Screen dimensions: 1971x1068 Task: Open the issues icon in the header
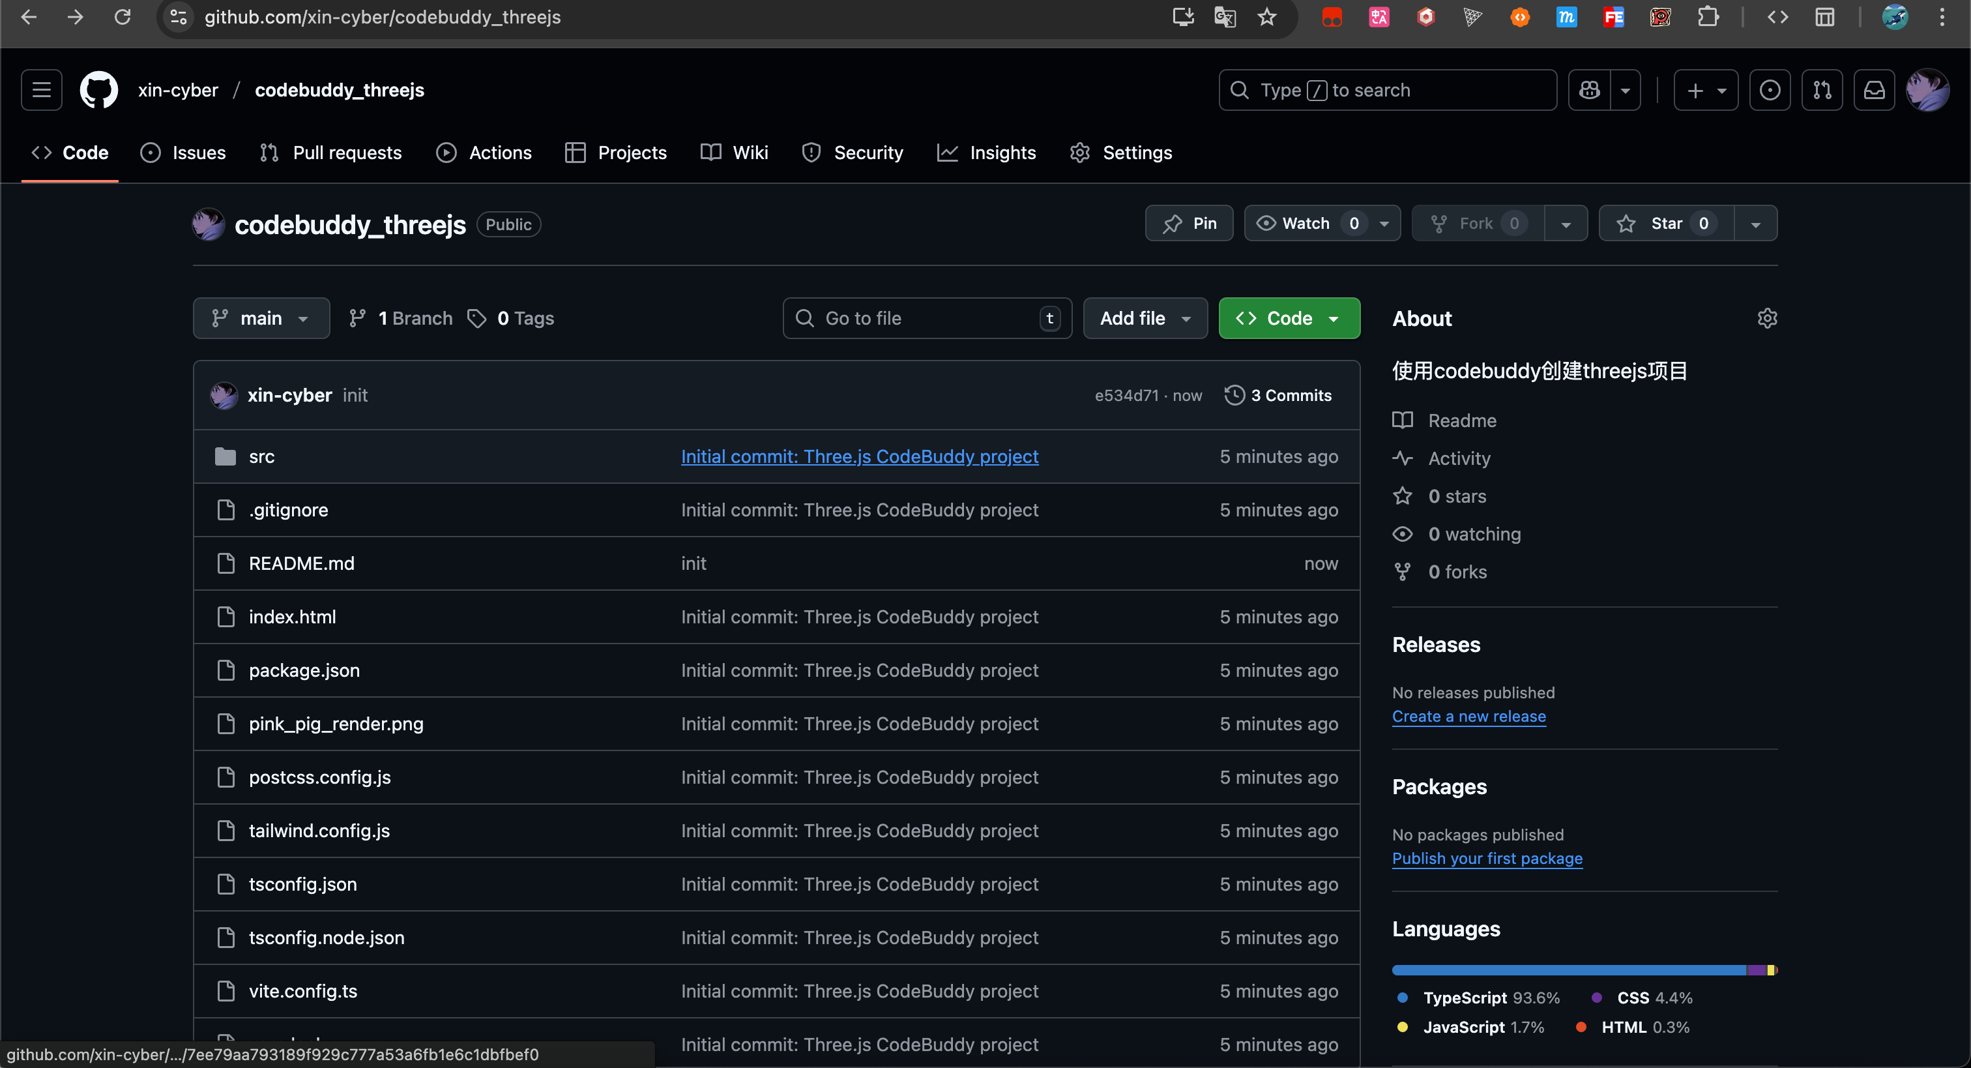pyautogui.click(x=1770, y=91)
